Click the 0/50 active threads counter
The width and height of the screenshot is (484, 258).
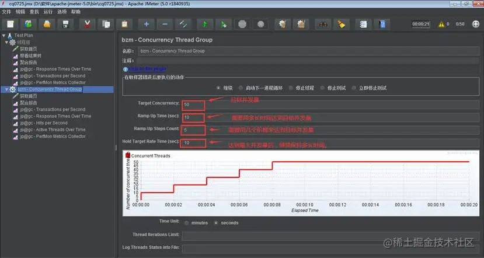[460, 24]
